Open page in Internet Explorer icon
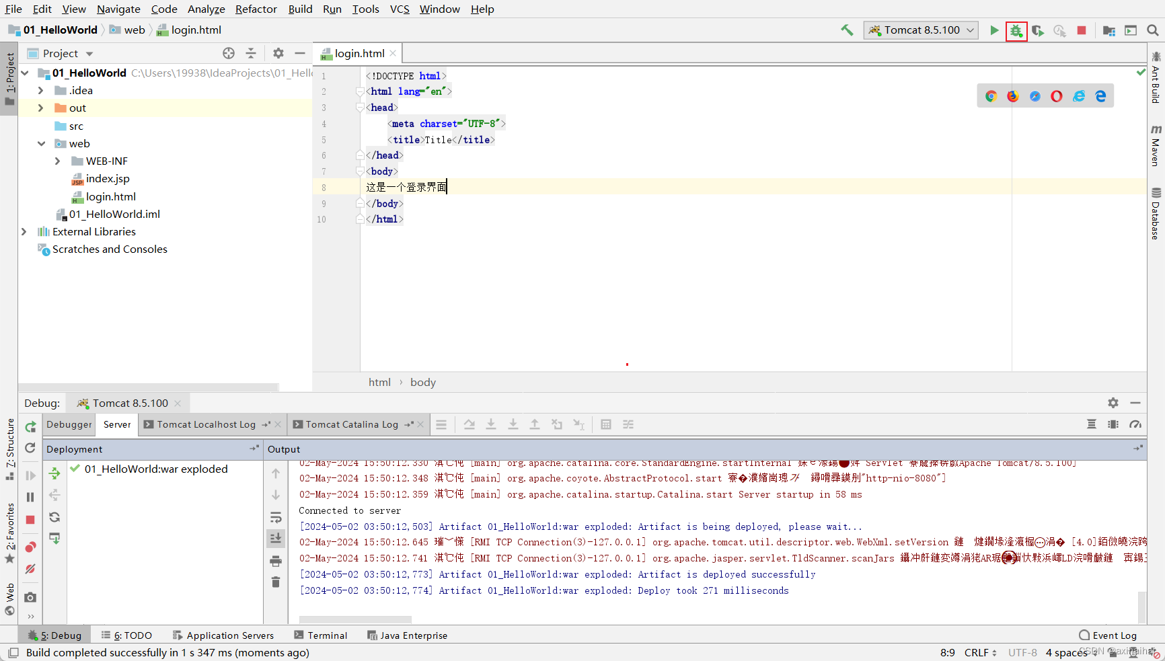 tap(1079, 96)
